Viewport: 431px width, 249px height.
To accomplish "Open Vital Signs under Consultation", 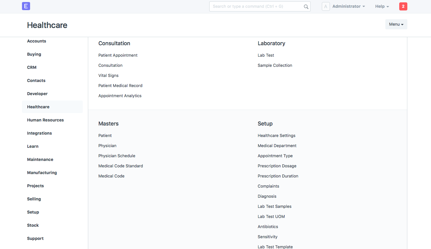I will [x=109, y=76].
